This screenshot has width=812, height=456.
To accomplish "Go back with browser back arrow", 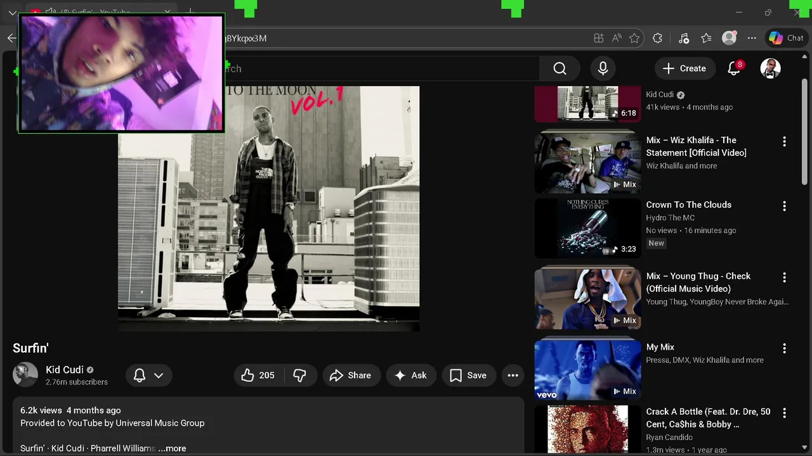I will (11, 38).
